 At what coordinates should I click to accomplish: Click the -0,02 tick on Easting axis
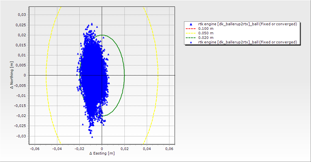click(80, 149)
